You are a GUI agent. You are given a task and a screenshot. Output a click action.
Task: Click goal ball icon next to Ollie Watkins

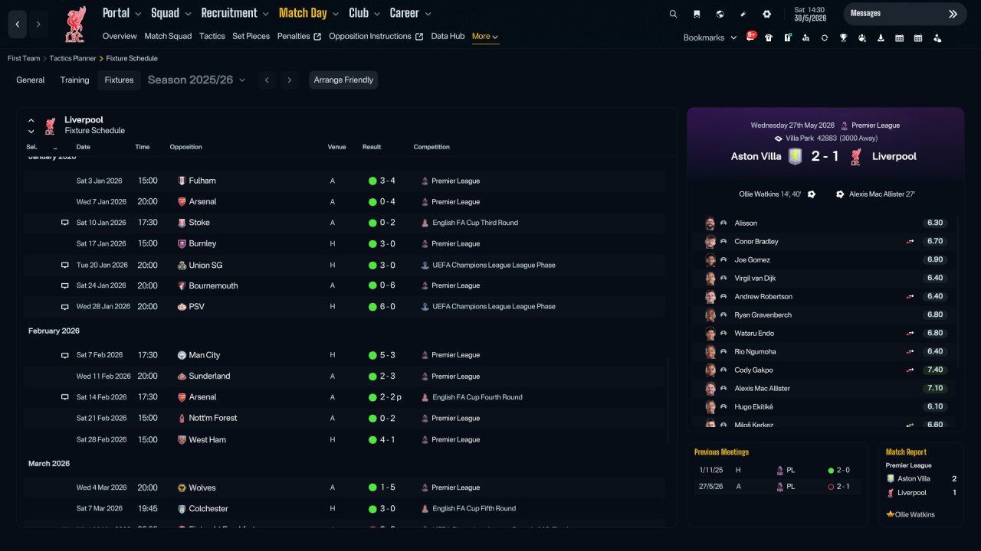(x=812, y=194)
